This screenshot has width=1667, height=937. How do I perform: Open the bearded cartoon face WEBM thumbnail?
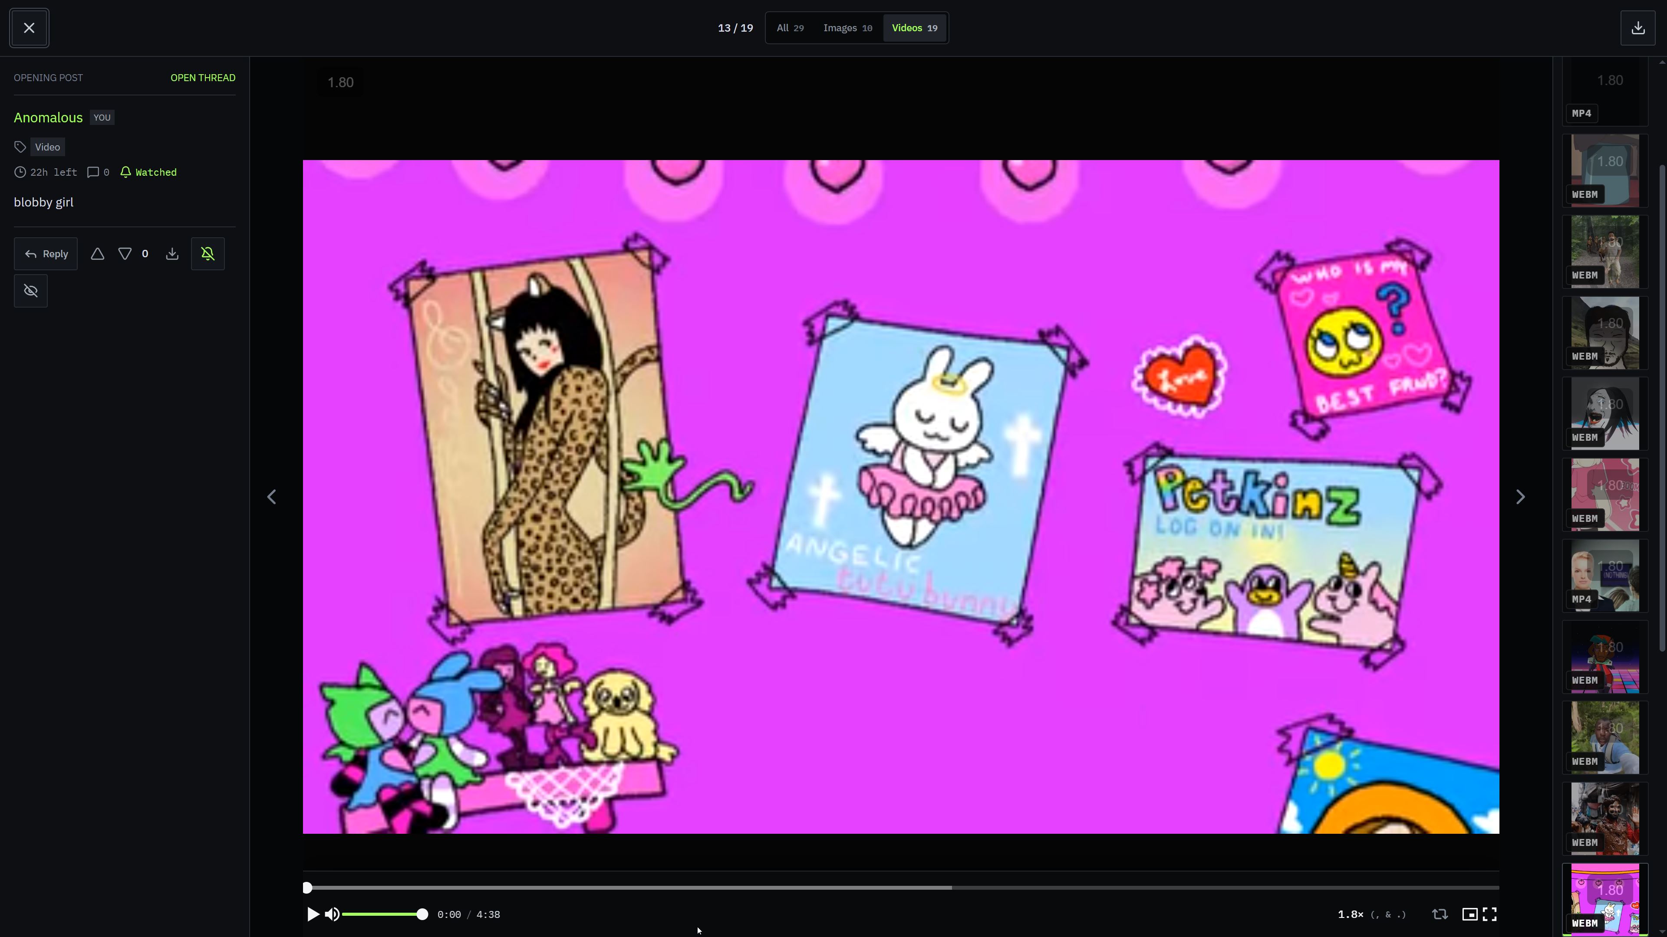(1605, 332)
